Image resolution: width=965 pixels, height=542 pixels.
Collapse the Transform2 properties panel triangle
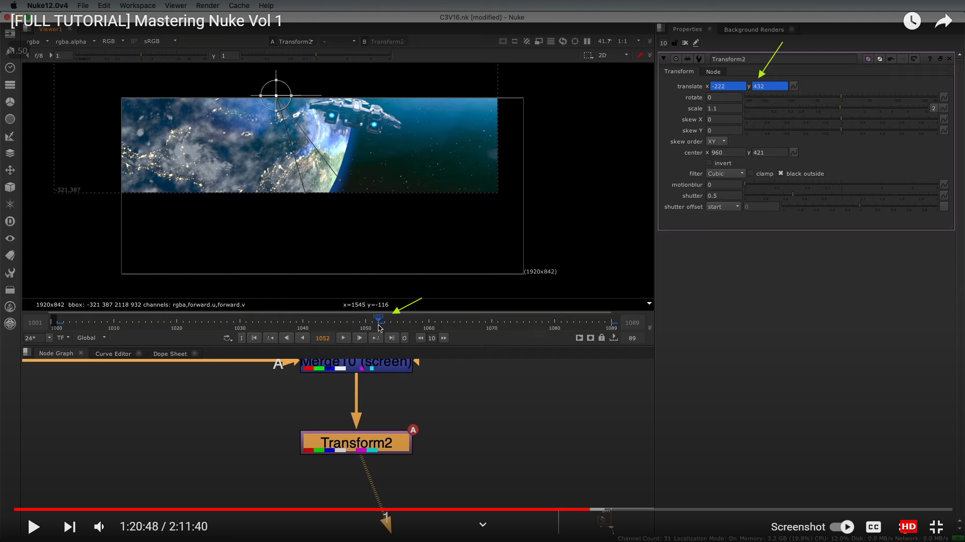pyautogui.click(x=663, y=59)
